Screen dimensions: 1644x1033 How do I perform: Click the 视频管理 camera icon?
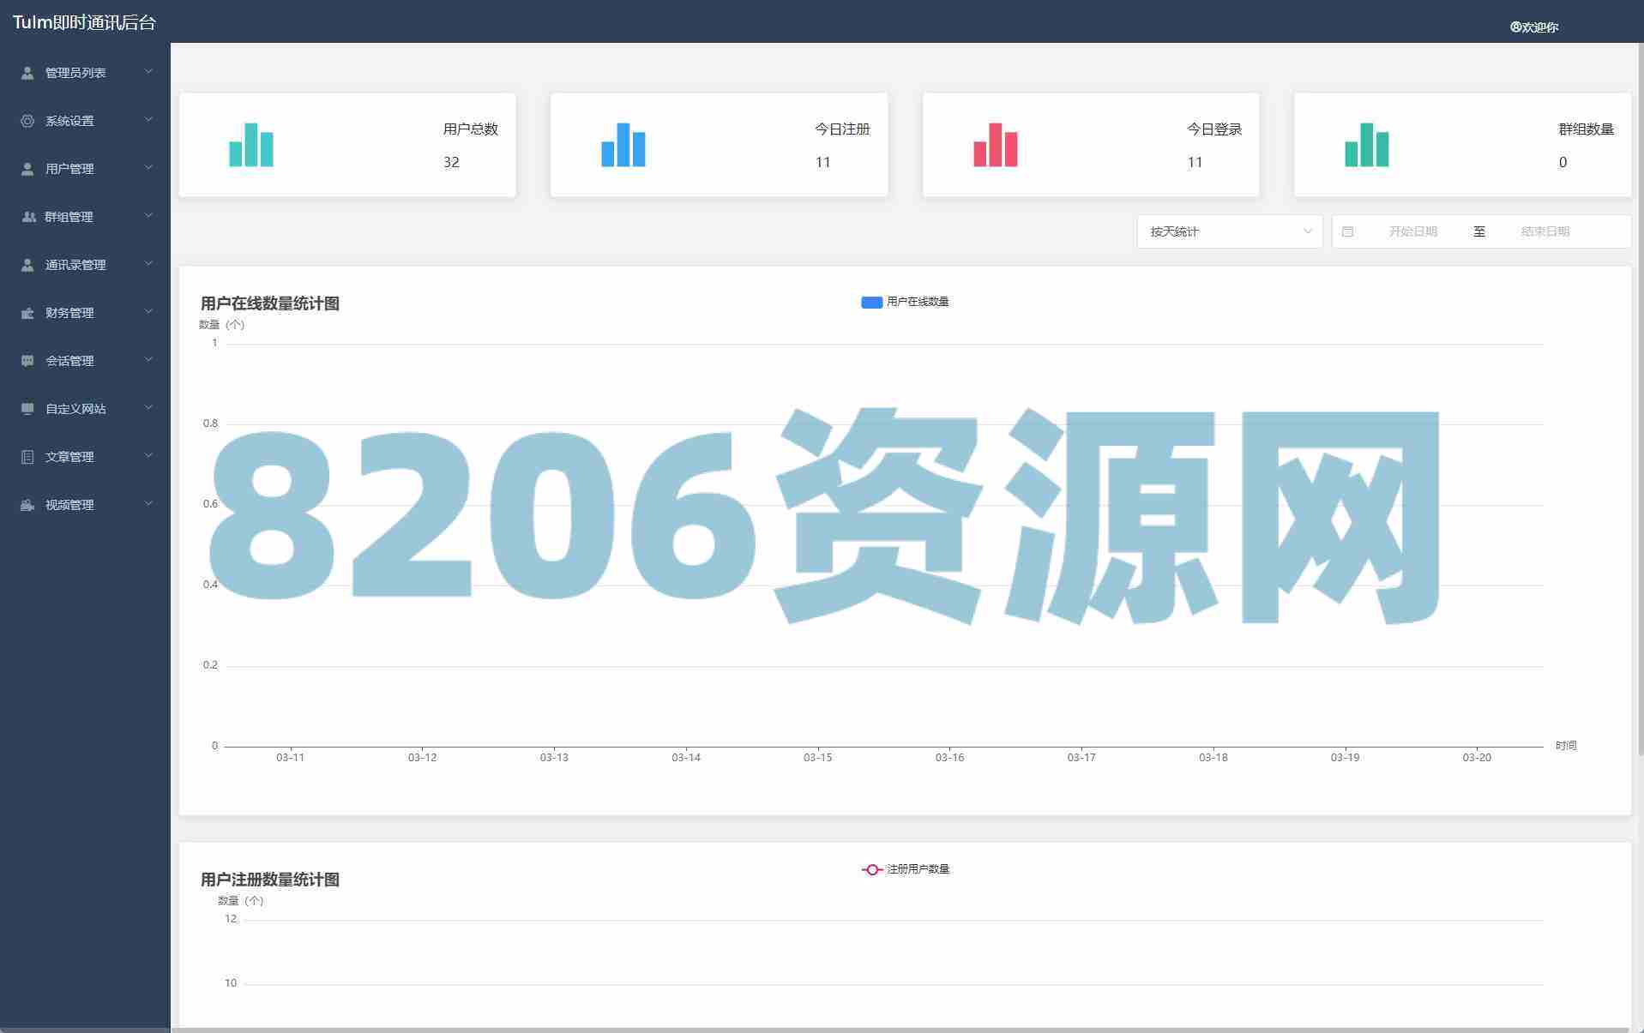(27, 505)
